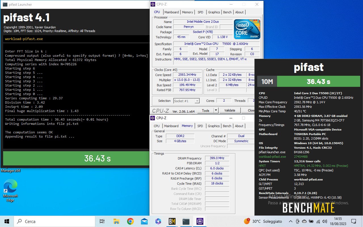Image resolution: width=363 pixels, height=227 pixels.
Task: Open Microsoft Edge desktop shortcut
Action: tap(10, 191)
